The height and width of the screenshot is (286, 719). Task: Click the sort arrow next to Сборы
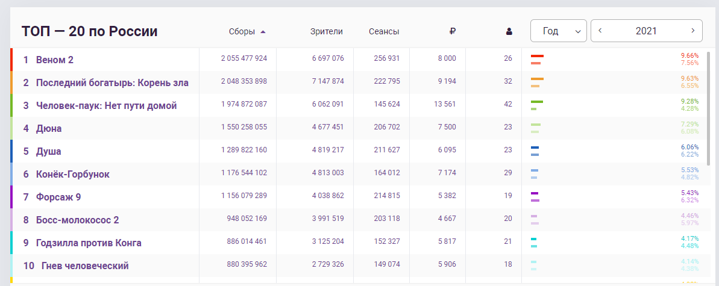pyautogui.click(x=263, y=31)
